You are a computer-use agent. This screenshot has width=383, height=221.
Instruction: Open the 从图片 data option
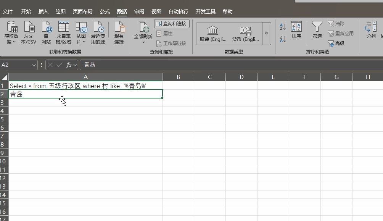81,32
